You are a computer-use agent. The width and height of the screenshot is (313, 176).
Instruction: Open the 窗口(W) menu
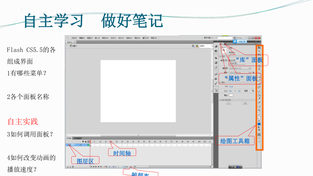(146, 38)
